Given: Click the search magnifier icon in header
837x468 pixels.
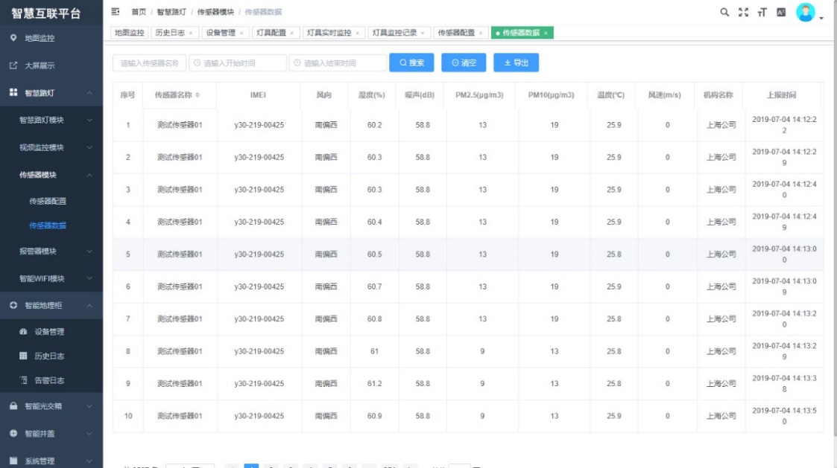Looking at the screenshot, I should (724, 12).
